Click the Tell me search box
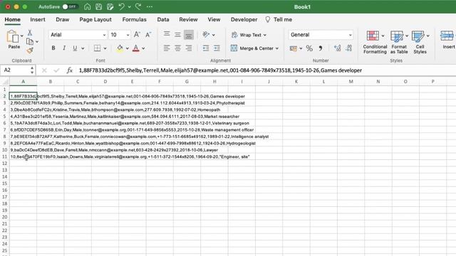Image resolution: width=456 pixels, height=256 pixels. click(x=279, y=19)
